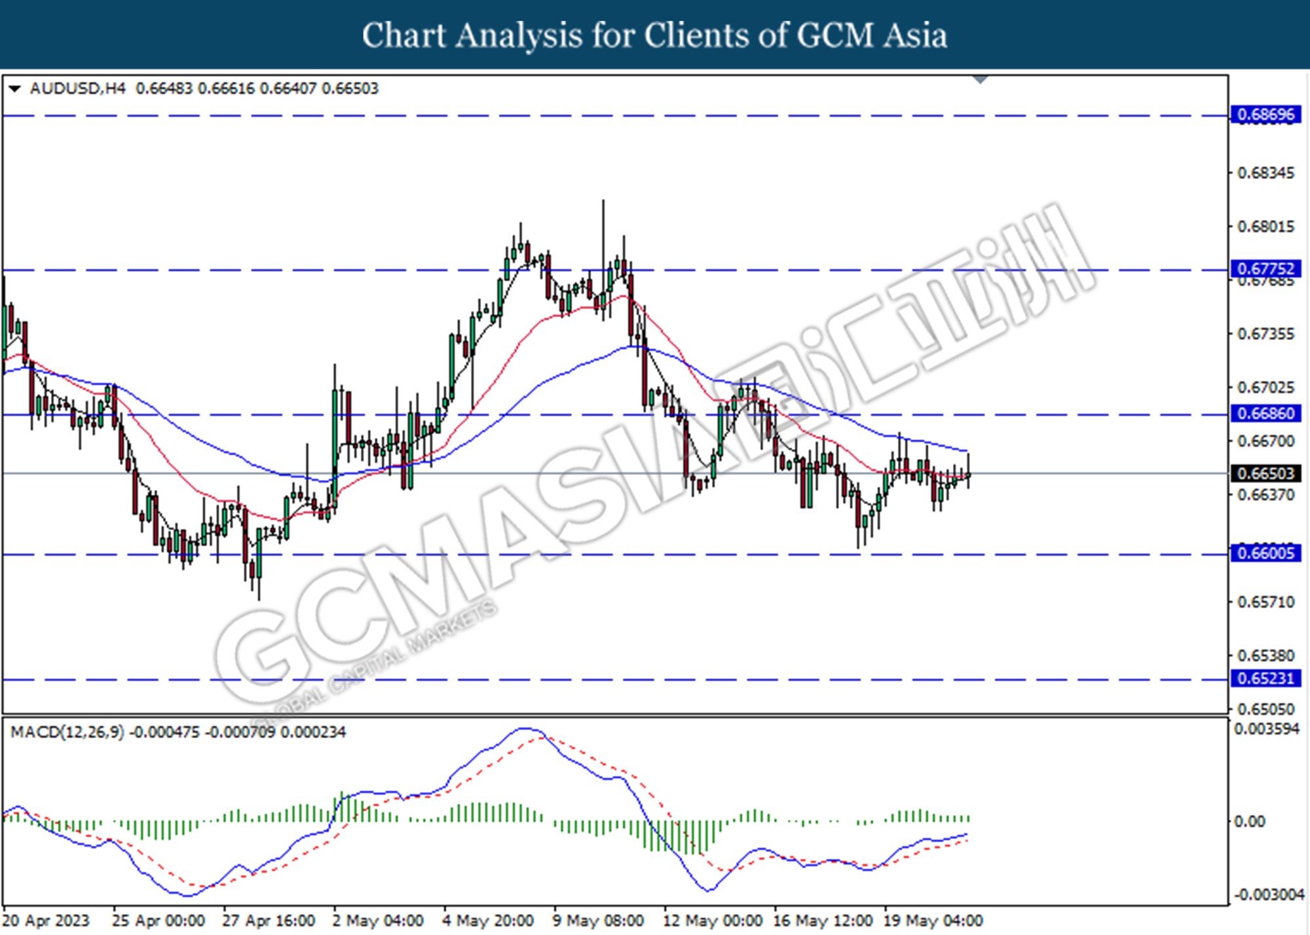This screenshot has height=935, width=1310.
Task: Select the 0.66700 price axis value
Action: point(1265,441)
